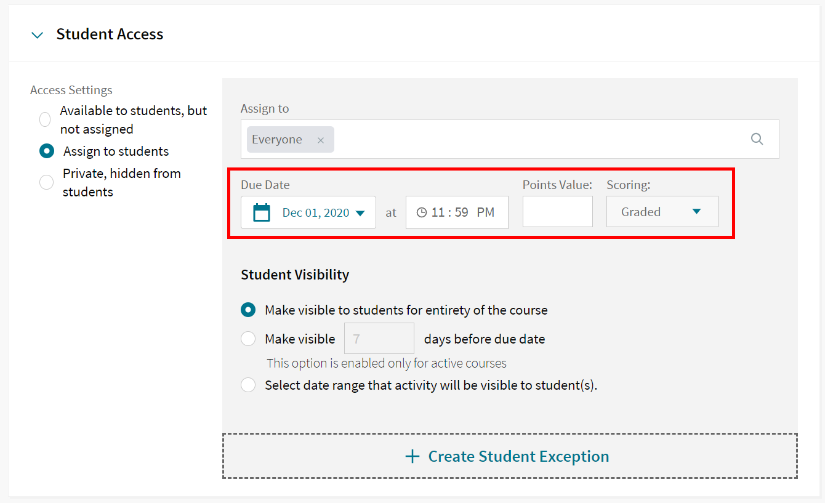Viewport: 825px width, 503px height.
Task: Click the Points Value input box
Action: click(x=557, y=211)
